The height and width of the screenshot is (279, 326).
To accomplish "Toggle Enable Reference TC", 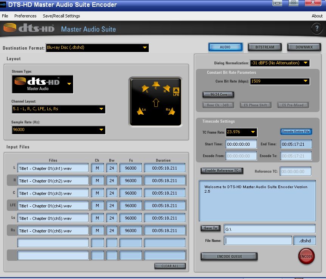I will (222, 171).
